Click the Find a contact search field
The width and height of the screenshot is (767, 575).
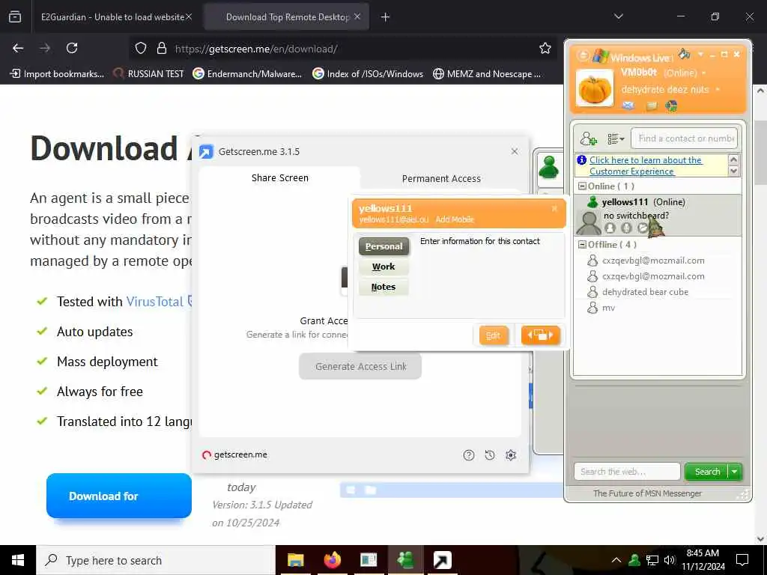pos(684,139)
